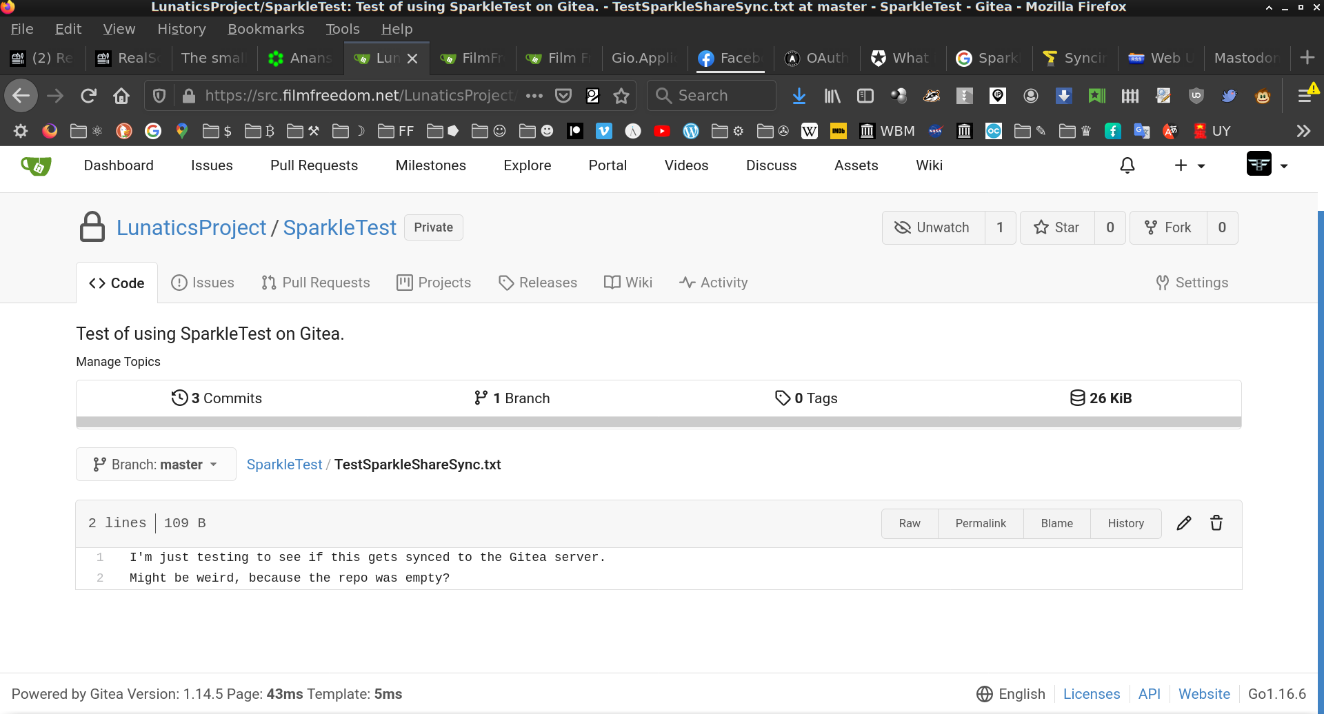Open the LunaticsProject owner link
Viewport: 1324px width, 714px height.
pyautogui.click(x=191, y=227)
